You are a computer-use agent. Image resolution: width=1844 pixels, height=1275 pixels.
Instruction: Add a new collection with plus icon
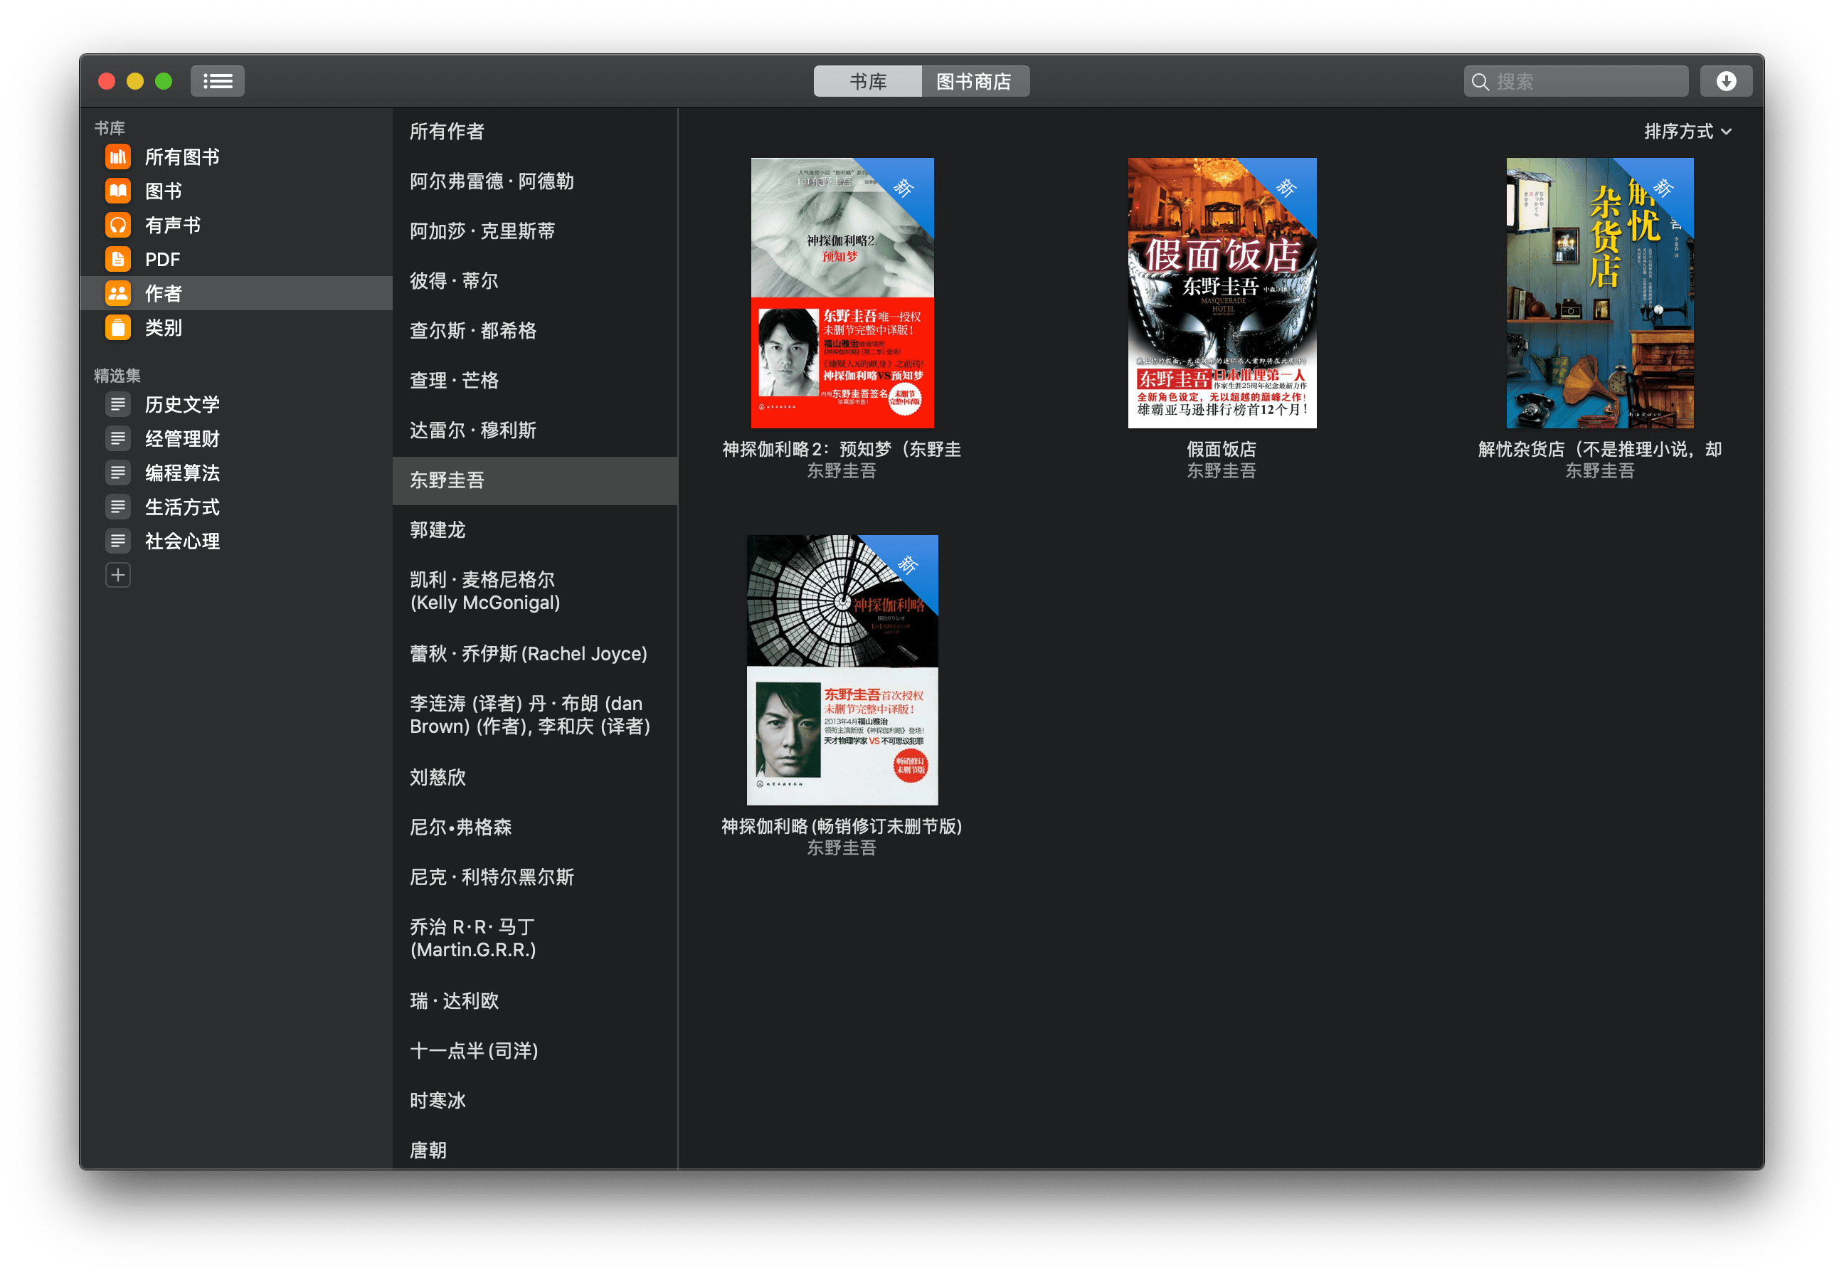pos(118,575)
